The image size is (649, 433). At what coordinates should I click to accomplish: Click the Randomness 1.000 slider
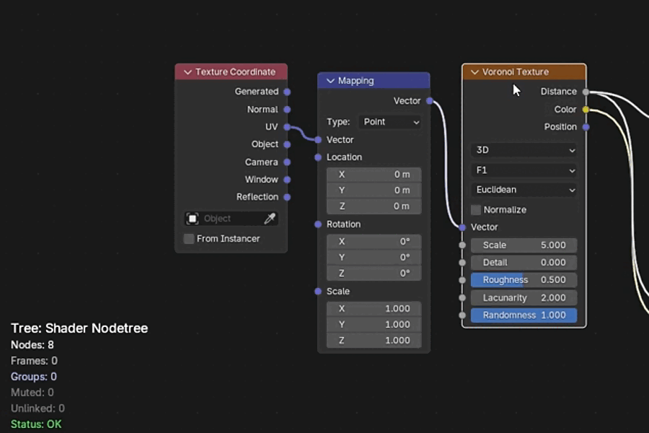(x=524, y=315)
